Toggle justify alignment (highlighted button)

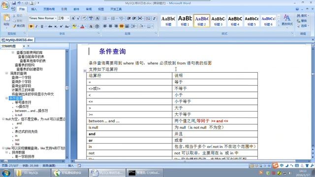click(122, 26)
